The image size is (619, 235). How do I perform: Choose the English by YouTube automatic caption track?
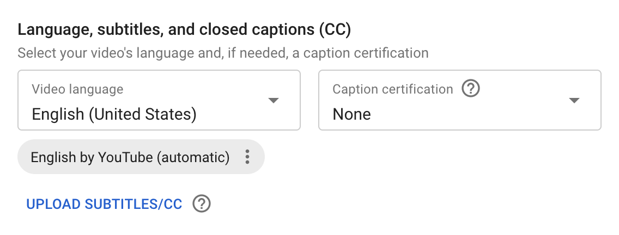(x=130, y=157)
